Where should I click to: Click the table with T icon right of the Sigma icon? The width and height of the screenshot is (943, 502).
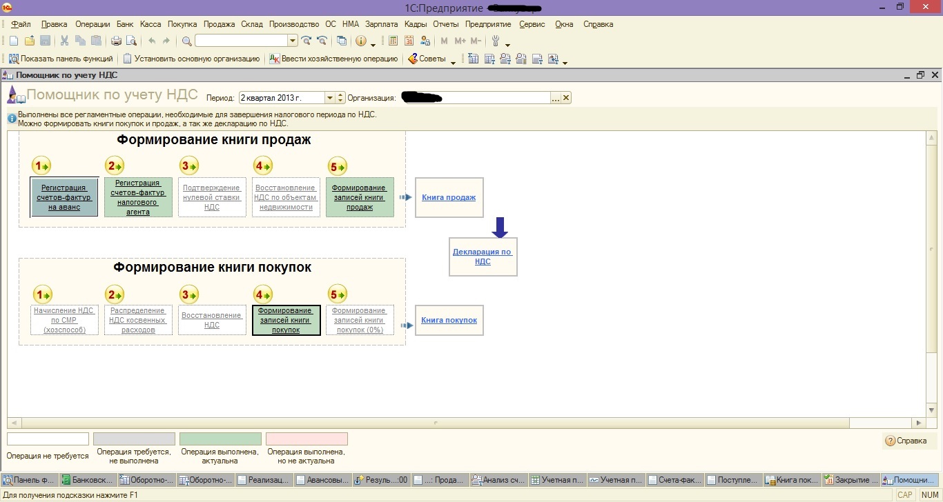pos(489,59)
